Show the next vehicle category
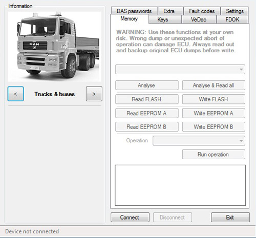This screenshot has width=256, height=238. click(x=94, y=94)
